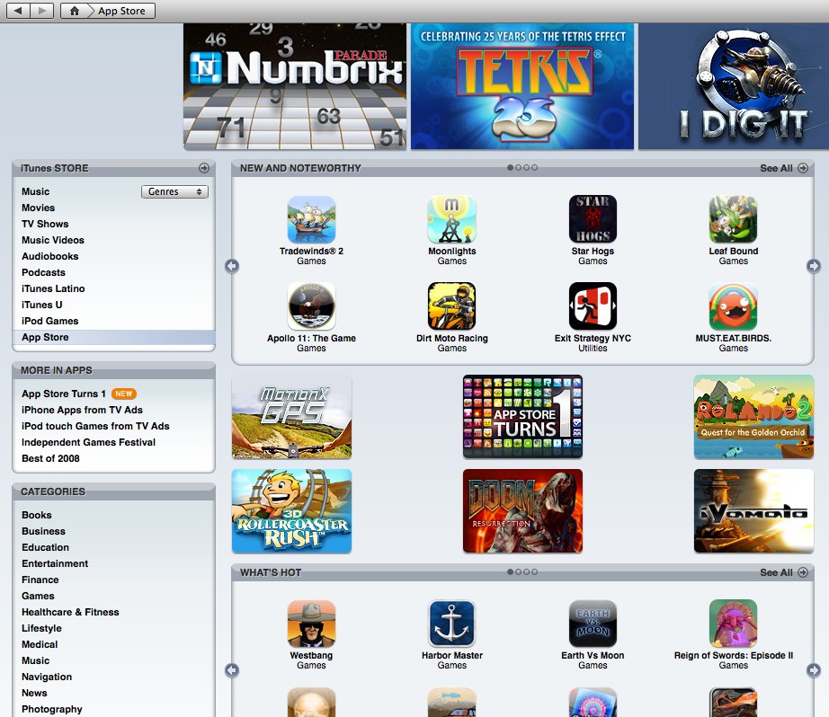
Task: Open Movies in iTunes Store sidebar
Action: point(38,208)
